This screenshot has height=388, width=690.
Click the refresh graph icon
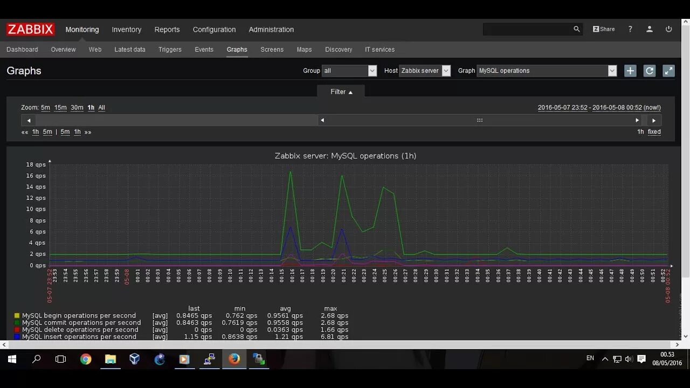650,71
